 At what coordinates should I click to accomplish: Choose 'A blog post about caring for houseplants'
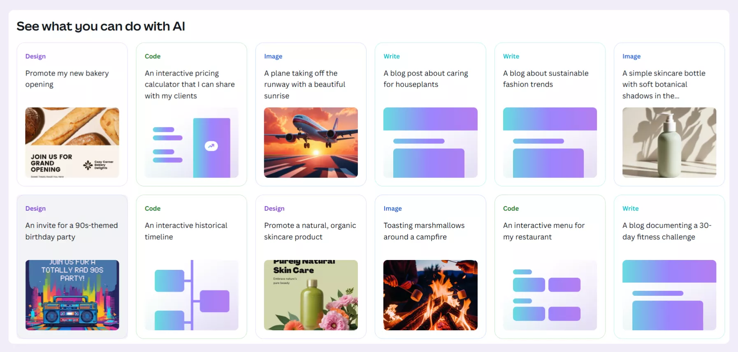pyautogui.click(x=426, y=78)
